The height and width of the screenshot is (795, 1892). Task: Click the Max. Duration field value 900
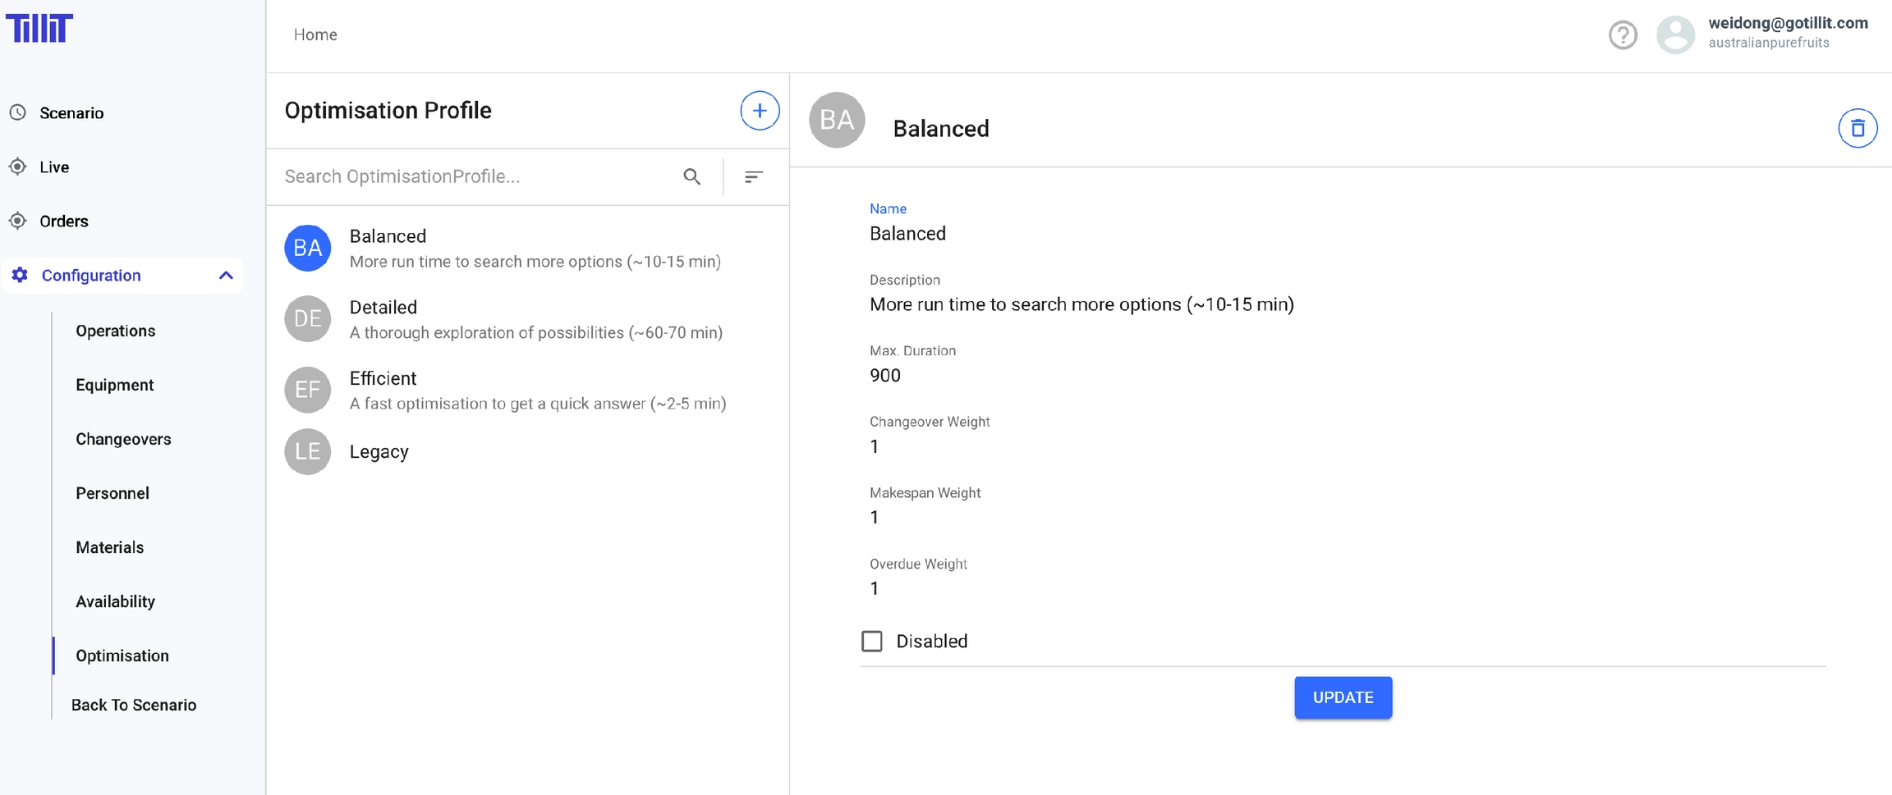click(885, 376)
